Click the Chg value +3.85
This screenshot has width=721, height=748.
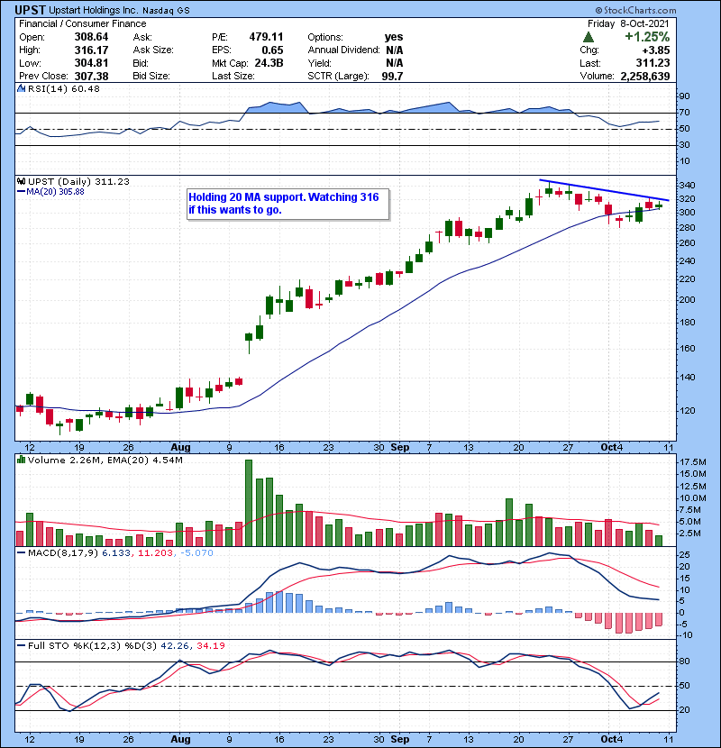point(655,50)
